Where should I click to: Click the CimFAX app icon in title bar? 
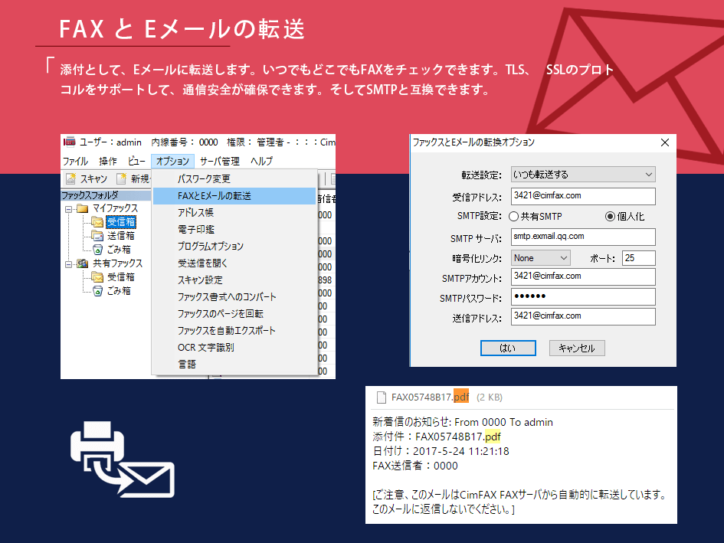pyautogui.click(x=70, y=142)
